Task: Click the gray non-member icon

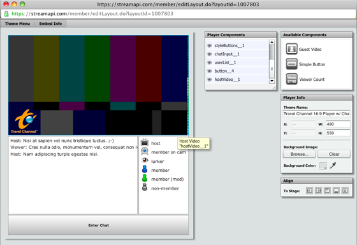Action: pos(145,187)
